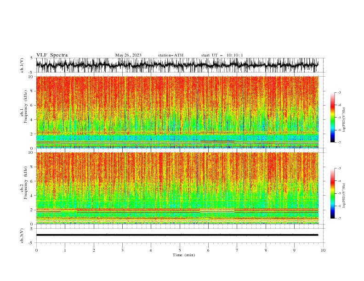Click the '-7' label on upper colorbar
Image resolution: width=364 pixels, height=281 pixels.
click(x=339, y=142)
